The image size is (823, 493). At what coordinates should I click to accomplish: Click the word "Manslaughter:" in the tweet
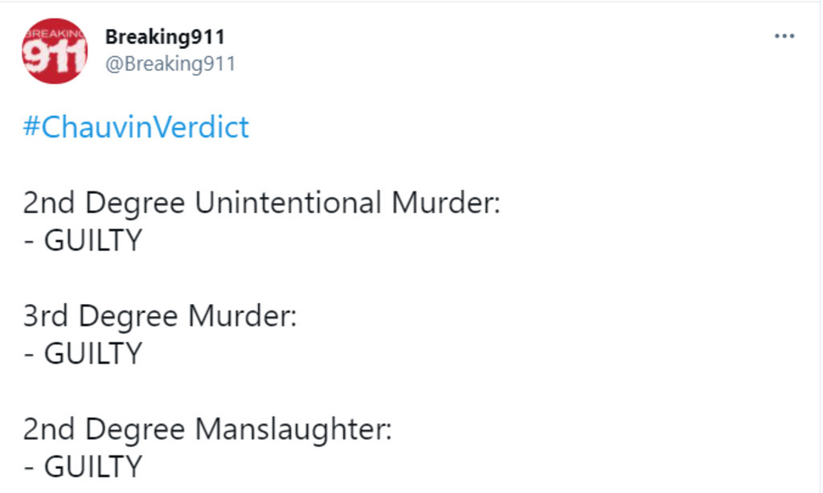pyautogui.click(x=294, y=429)
